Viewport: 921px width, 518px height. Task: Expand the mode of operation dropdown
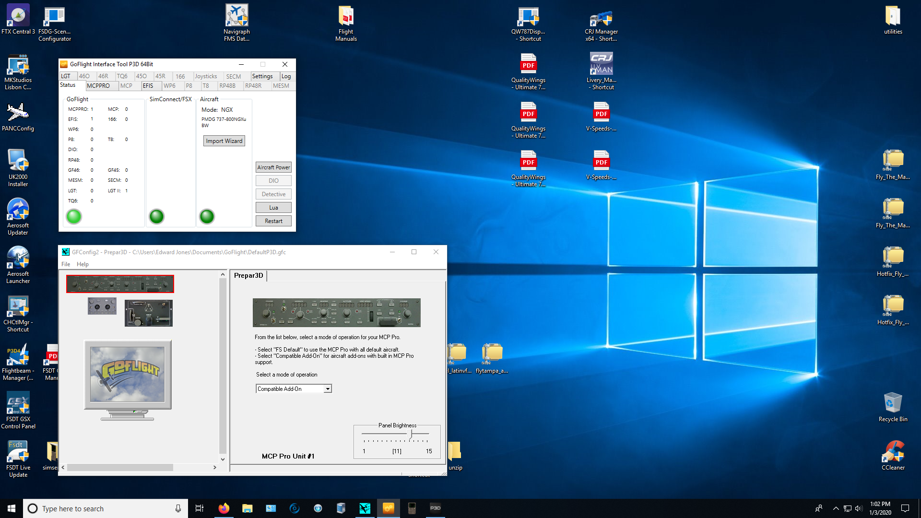[328, 389]
